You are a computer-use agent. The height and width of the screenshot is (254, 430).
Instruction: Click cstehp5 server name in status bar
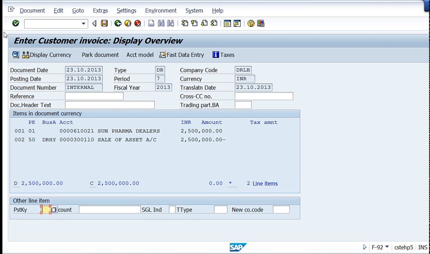coord(403,247)
